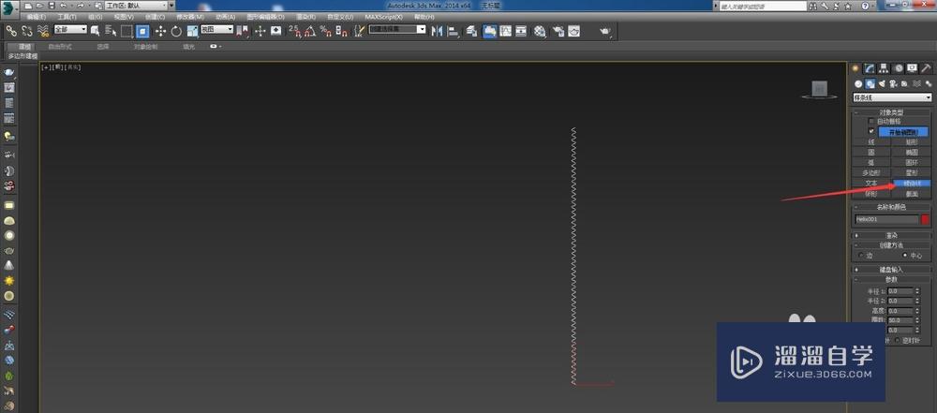Click the Render teapot icon
This screenshot has height=413, width=937.
(606, 31)
